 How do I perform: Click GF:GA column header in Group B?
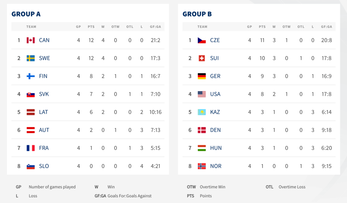[326, 27]
